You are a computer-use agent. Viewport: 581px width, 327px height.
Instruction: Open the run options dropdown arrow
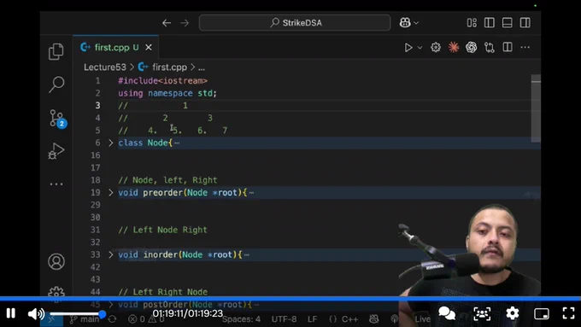point(420,48)
